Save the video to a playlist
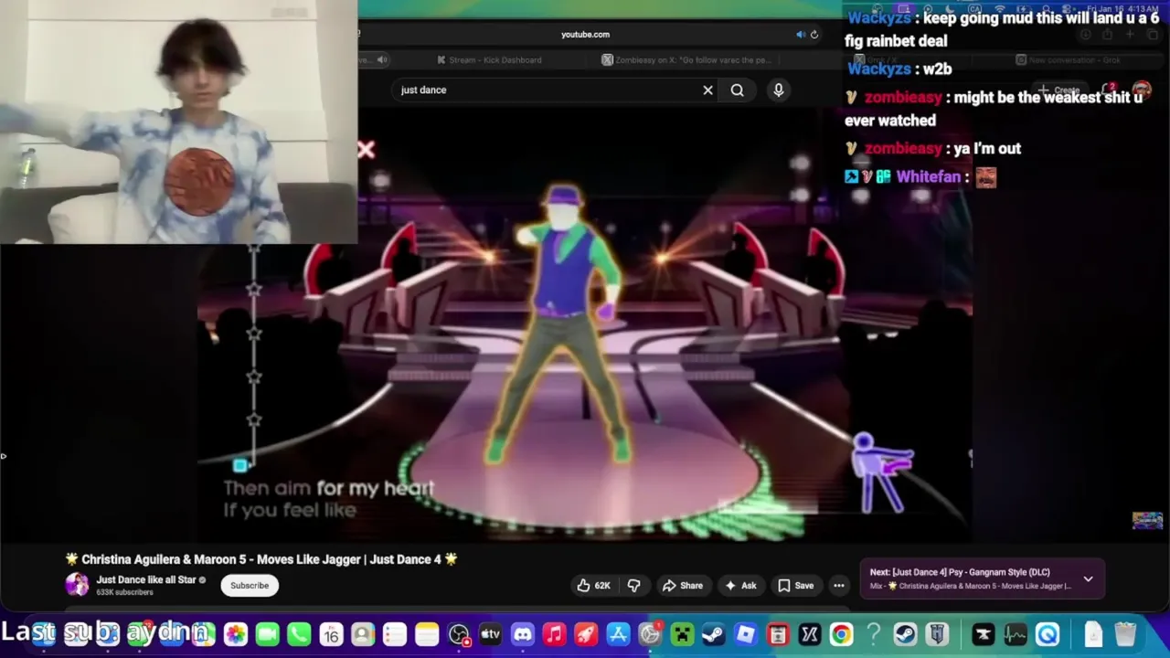 pyautogui.click(x=795, y=586)
